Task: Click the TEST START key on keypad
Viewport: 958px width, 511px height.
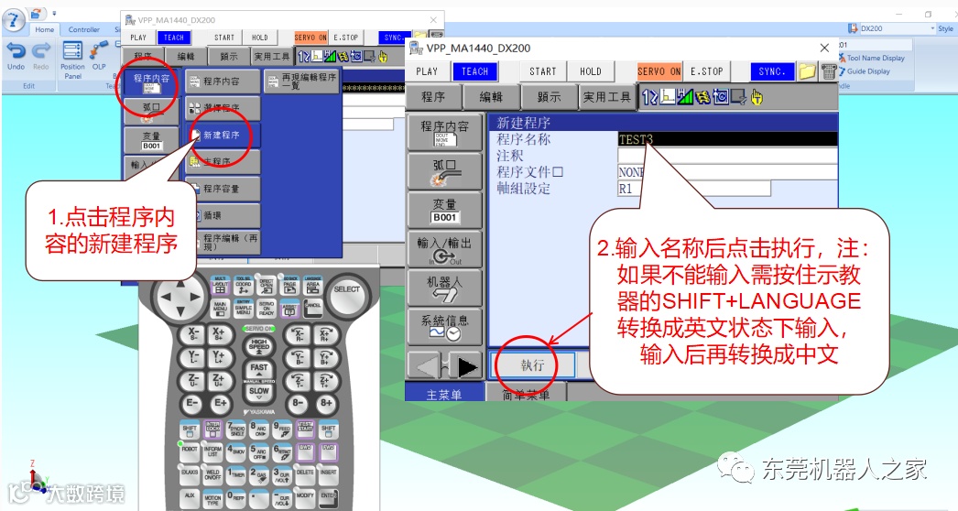Action: coord(305,429)
